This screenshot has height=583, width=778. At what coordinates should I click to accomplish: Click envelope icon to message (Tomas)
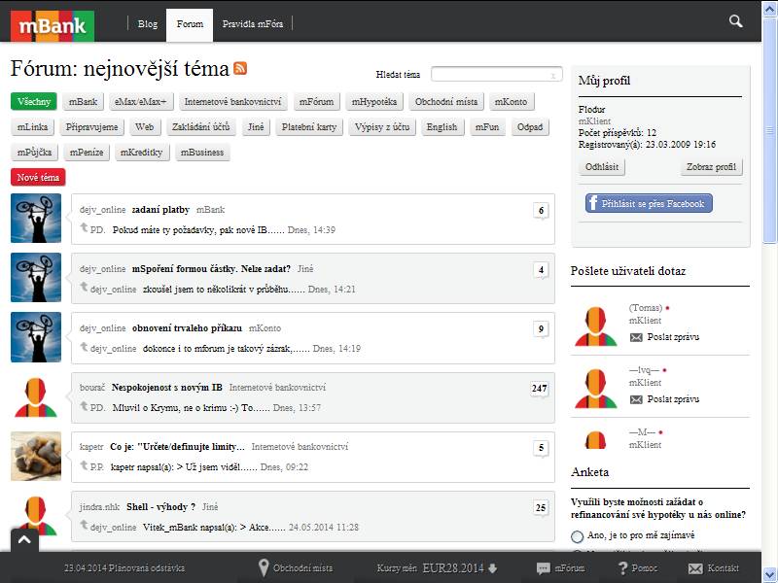click(x=636, y=337)
